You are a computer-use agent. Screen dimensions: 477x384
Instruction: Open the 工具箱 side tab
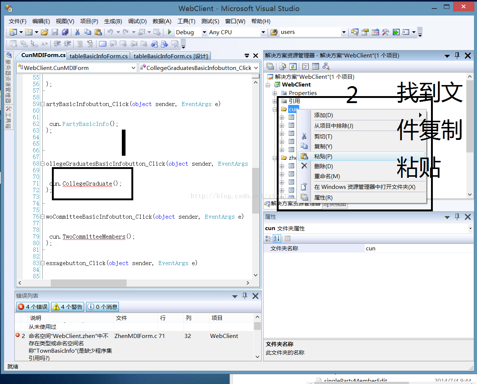(x=8, y=117)
